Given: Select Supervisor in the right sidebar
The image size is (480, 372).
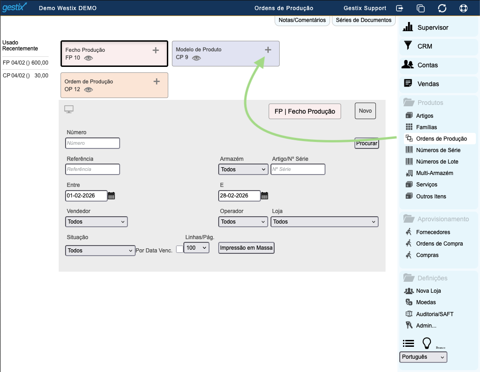Looking at the screenshot, I should coord(432,27).
